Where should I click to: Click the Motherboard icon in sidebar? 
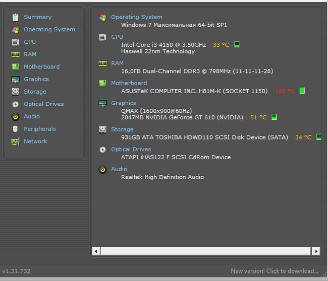point(15,67)
